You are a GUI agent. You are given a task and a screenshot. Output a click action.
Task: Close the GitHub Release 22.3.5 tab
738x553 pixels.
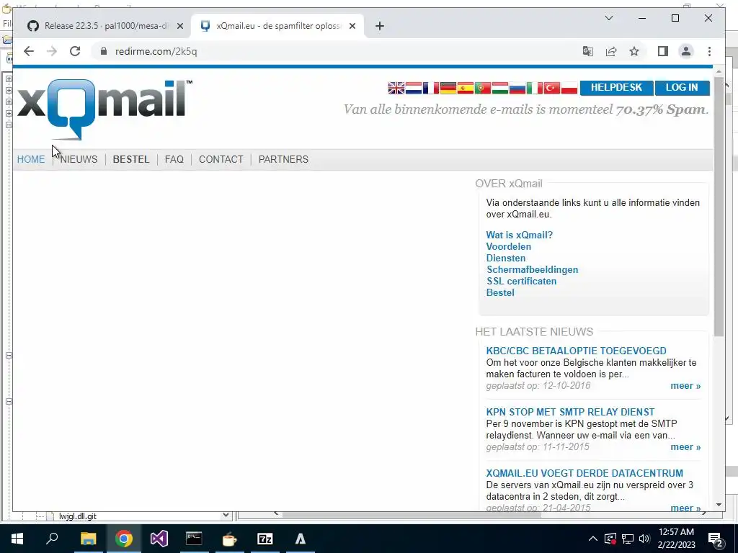coord(179,26)
